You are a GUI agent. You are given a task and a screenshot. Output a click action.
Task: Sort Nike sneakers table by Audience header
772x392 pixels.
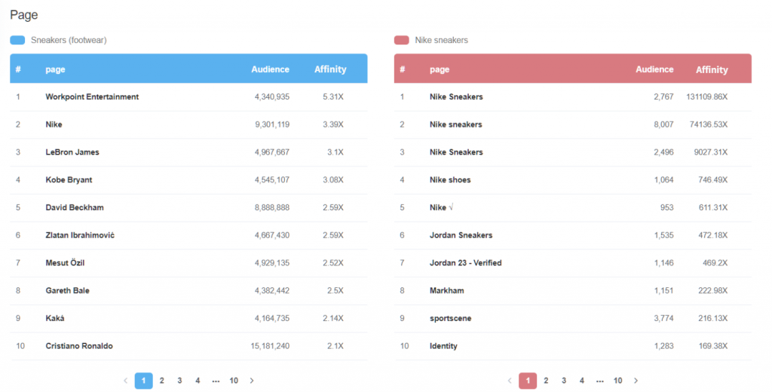click(x=654, y=69)
